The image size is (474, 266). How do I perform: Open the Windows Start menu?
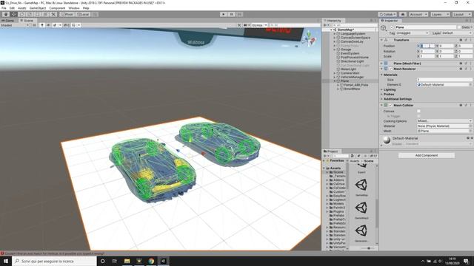(x=6, y=261)
